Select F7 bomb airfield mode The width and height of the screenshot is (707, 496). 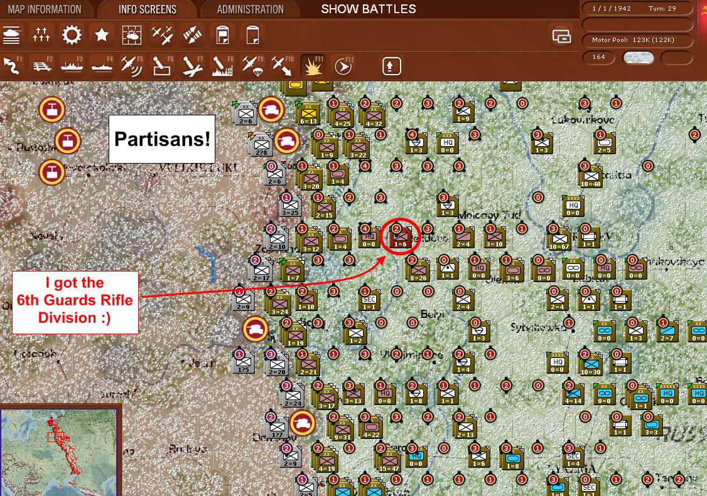(x=193, y=66)
